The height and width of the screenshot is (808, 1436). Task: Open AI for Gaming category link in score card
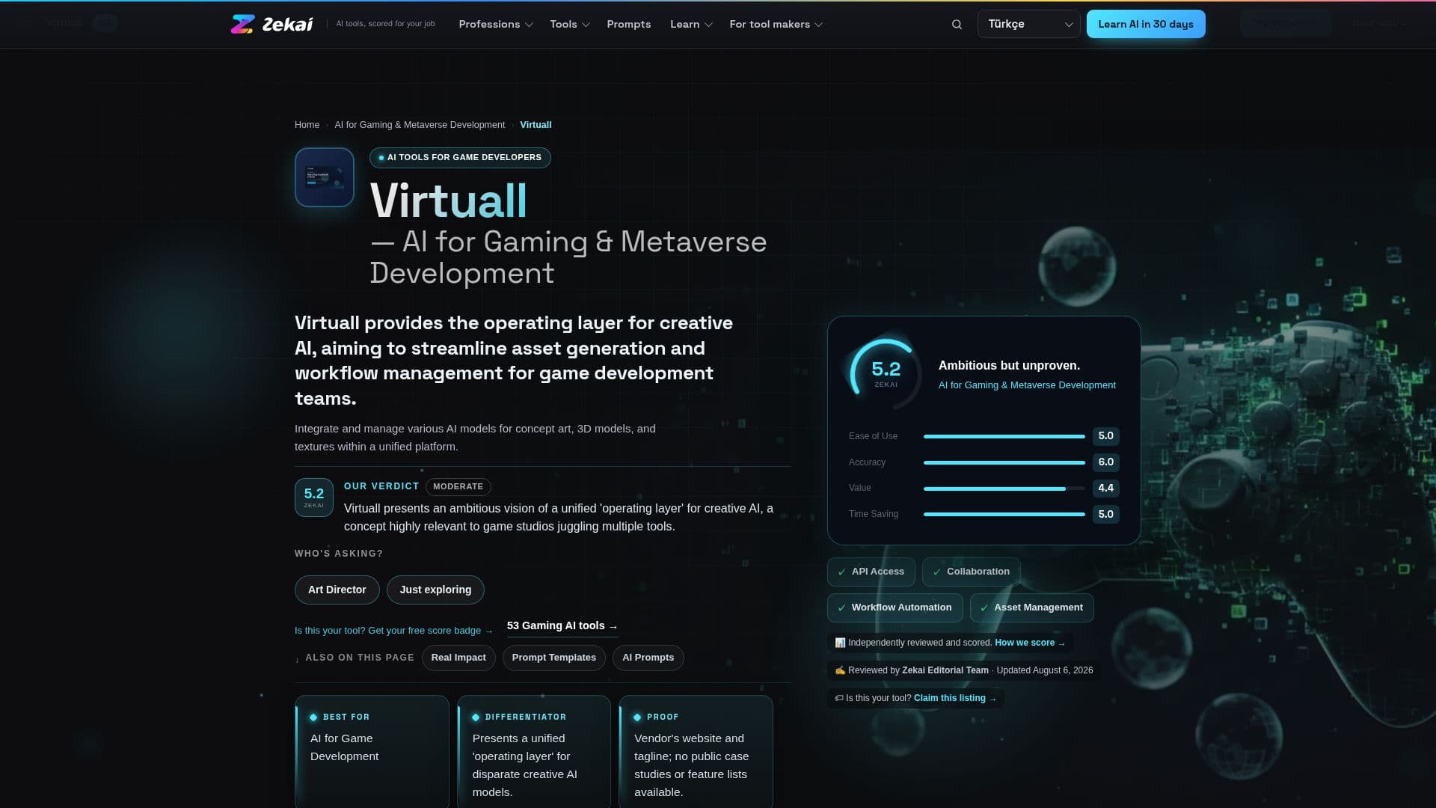pyautogui.click(x=1027, y=385)
